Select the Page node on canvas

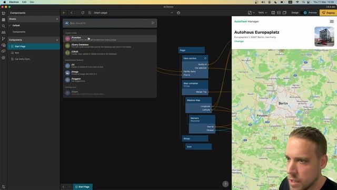[x=192, y=50]
